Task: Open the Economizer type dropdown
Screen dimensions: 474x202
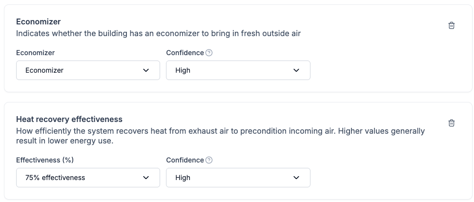Action: coord(88,70)
